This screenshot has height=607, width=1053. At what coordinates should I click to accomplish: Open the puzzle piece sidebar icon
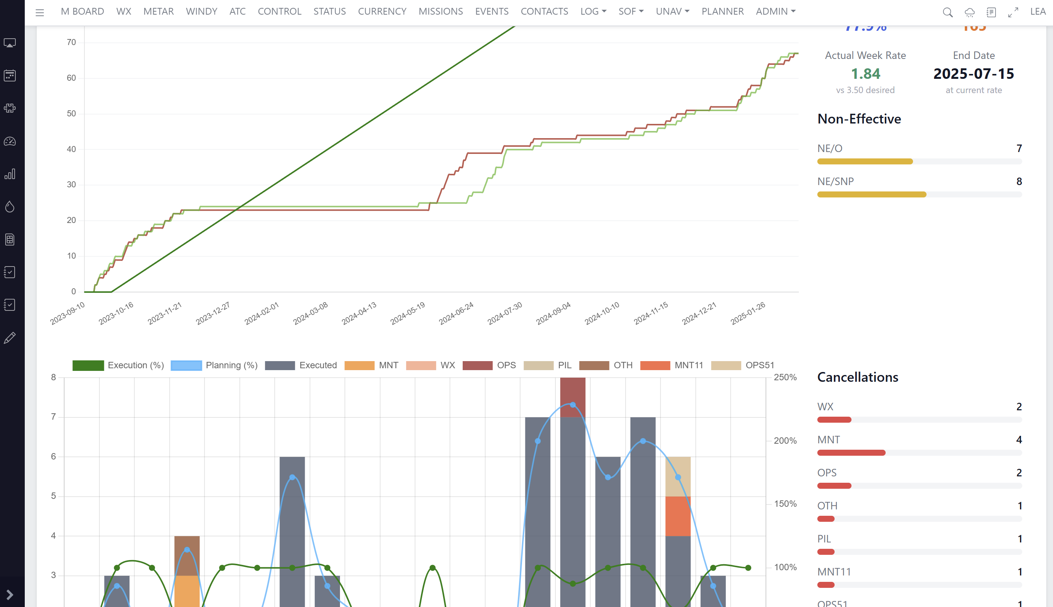click(x=10, y=108)
